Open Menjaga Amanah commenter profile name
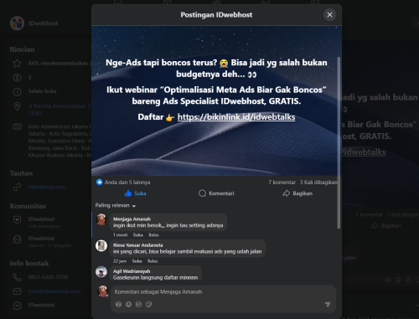Viewport: 419px width, 319px height. pyautogui.click(x=132, y=219)
